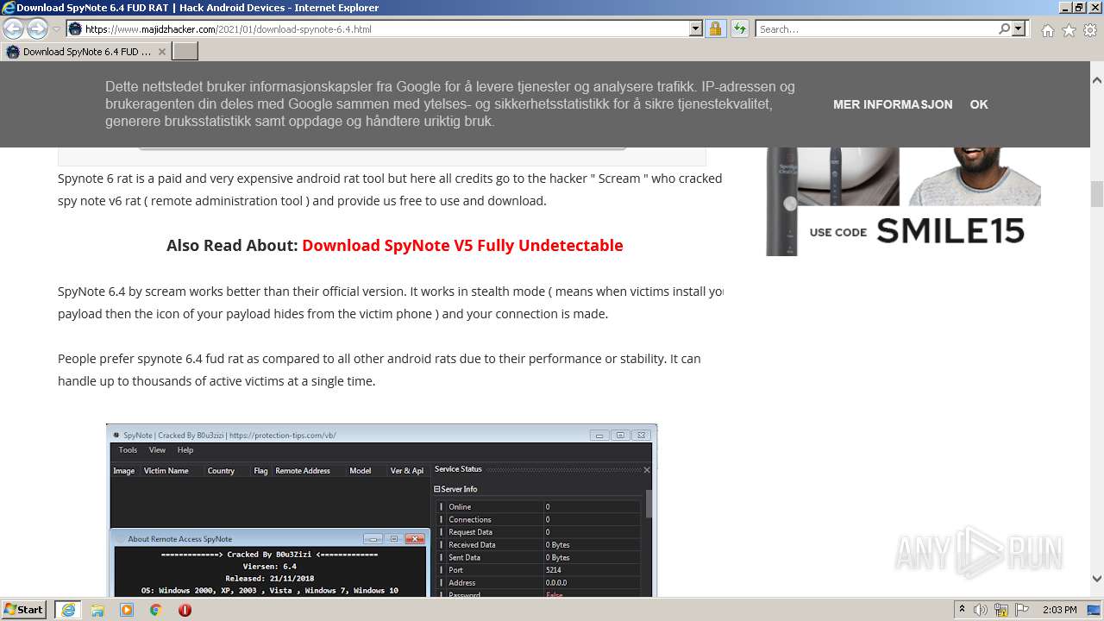Click the Ver & Api column header
1104x621 pixels.
pos(407,471)
